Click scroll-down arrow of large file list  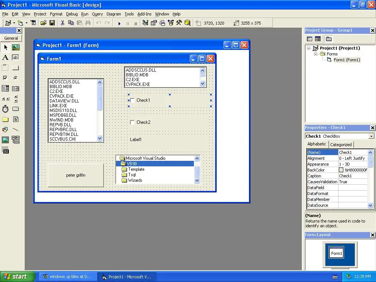100,138
